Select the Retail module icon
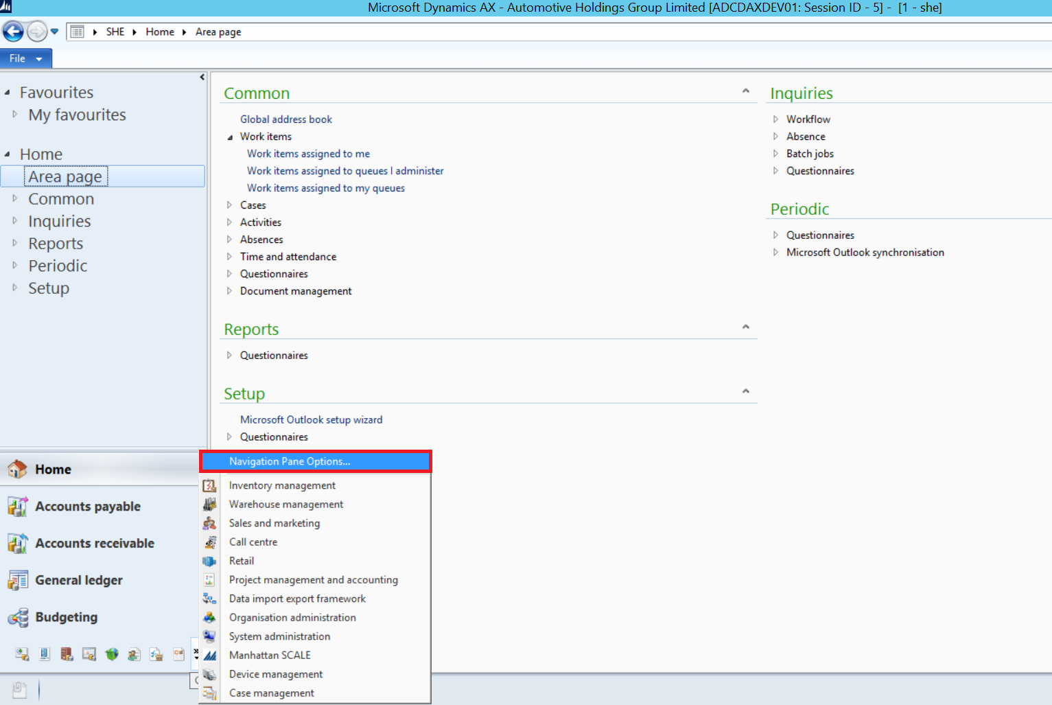 (x=209, y=561)
